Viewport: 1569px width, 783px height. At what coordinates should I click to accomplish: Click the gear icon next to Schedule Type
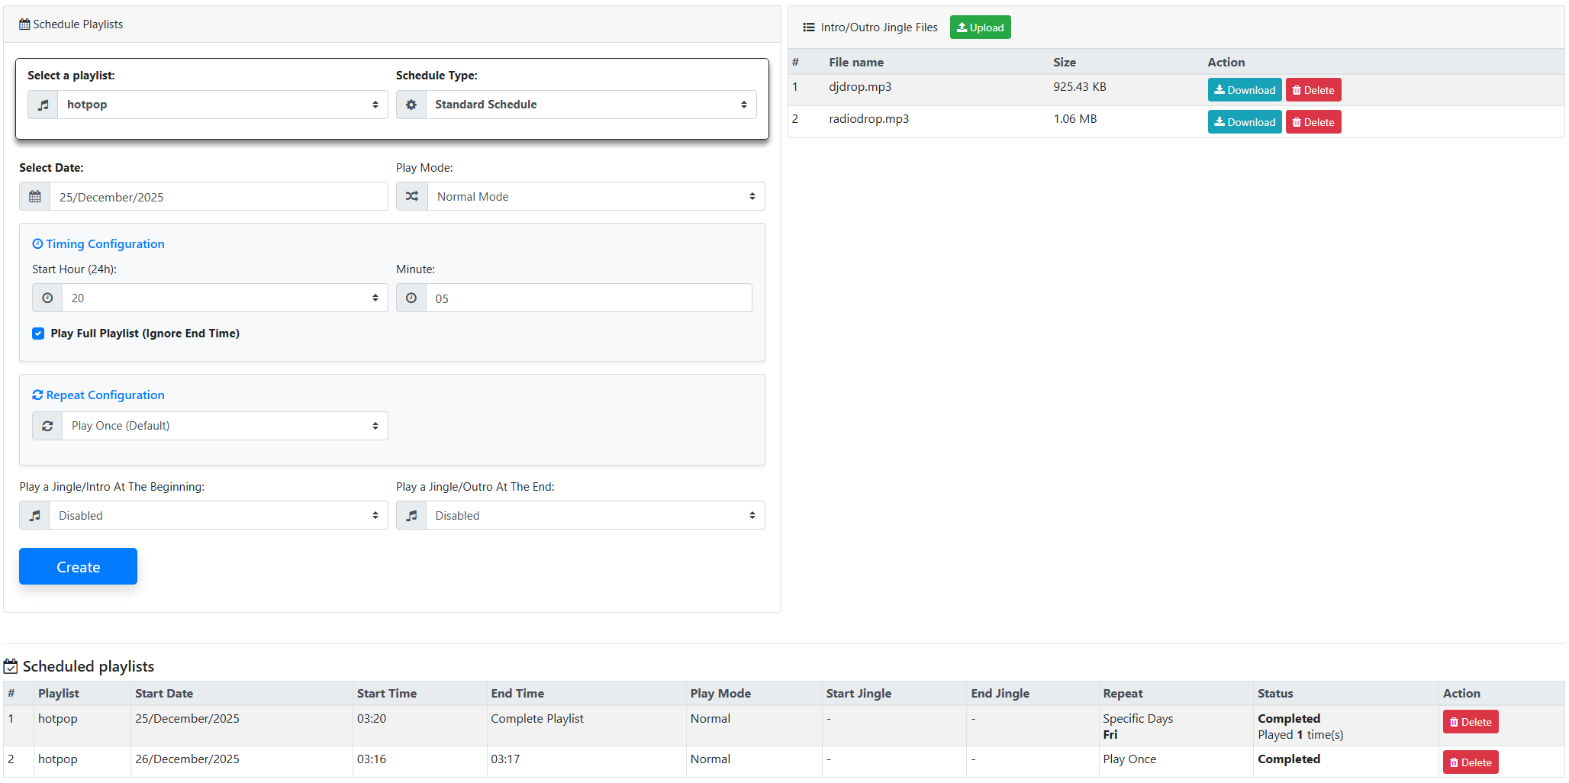pos(411,105)
